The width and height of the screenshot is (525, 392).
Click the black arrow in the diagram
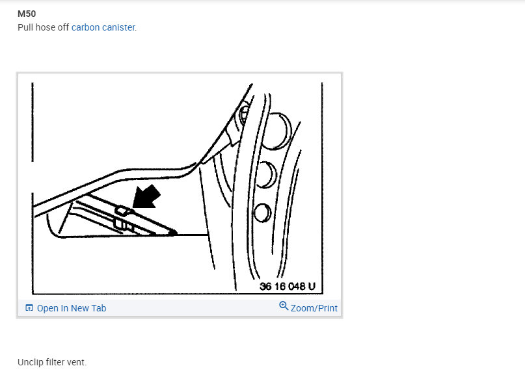pos(146,197)
